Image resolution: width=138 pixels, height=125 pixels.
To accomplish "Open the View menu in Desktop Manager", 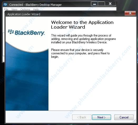I will point(14,9).
